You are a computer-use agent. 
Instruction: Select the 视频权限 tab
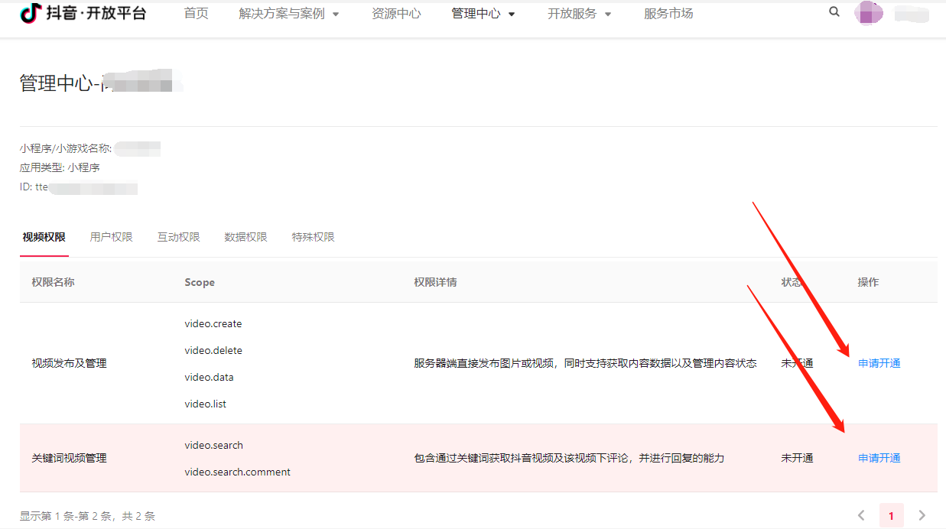pyautogui.click(x=44, y=237)
